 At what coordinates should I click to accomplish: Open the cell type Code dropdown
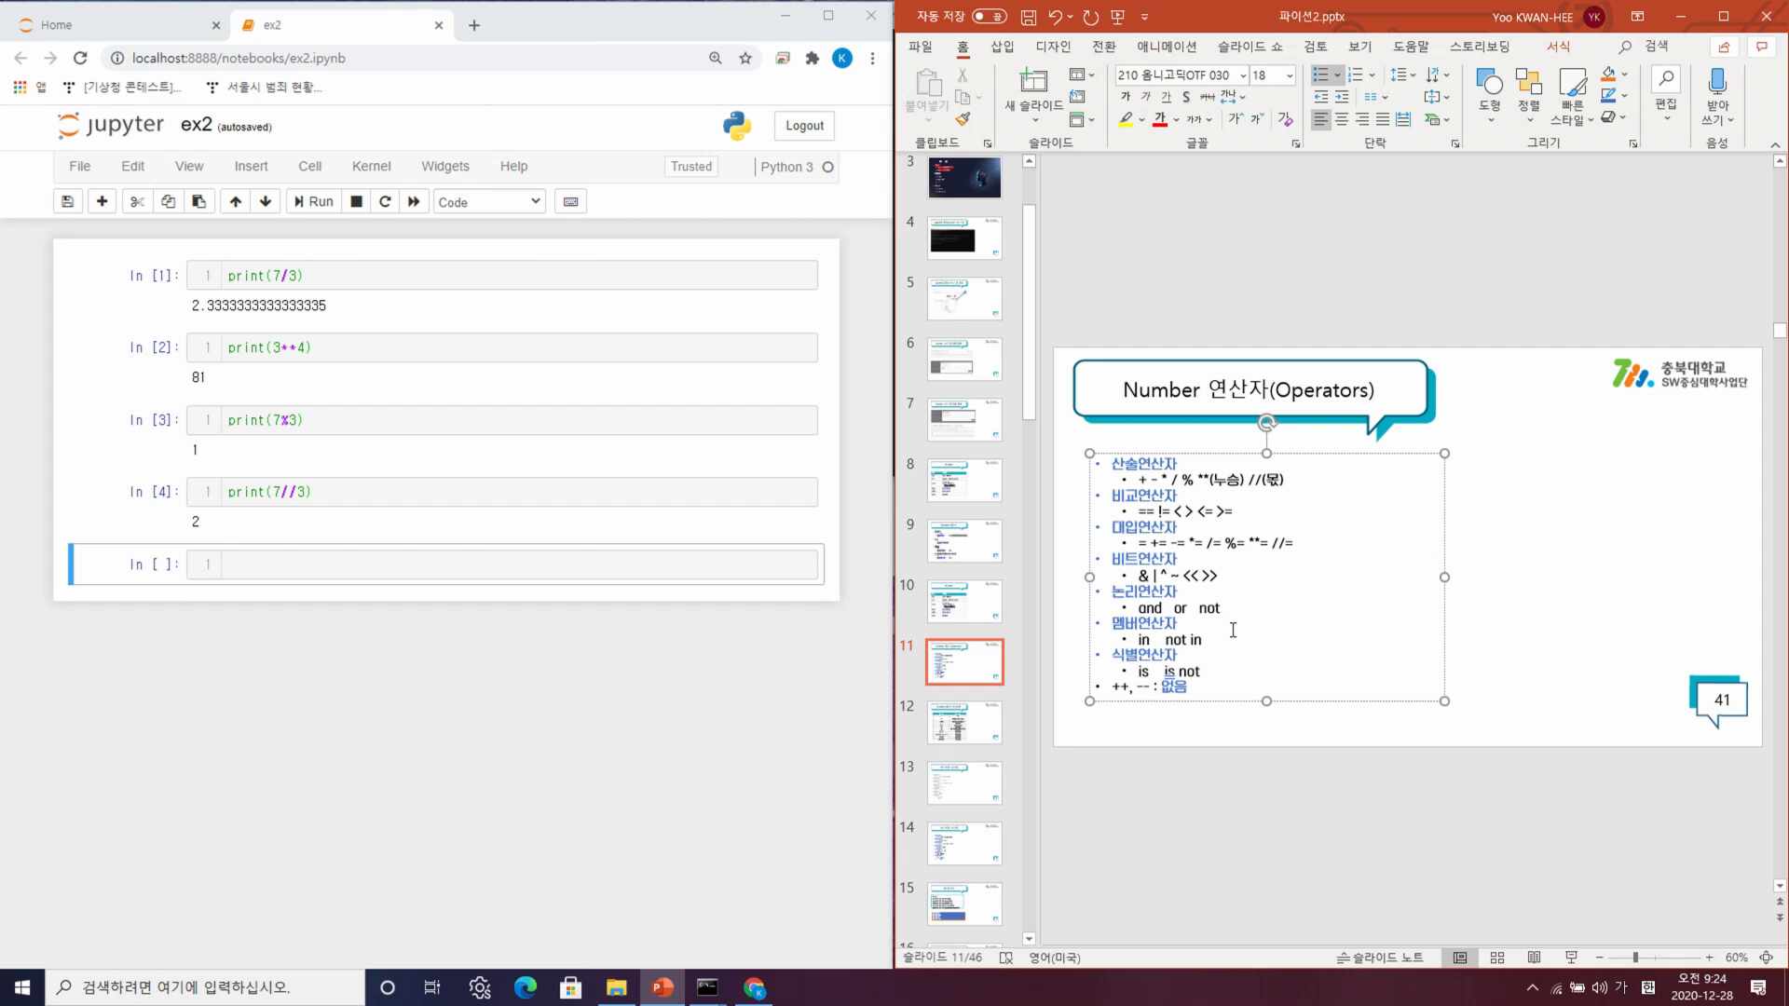point(488,201)
